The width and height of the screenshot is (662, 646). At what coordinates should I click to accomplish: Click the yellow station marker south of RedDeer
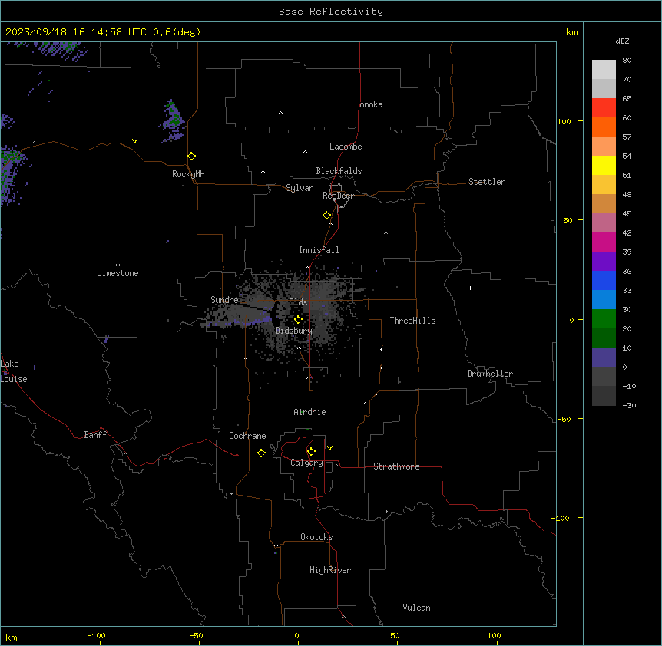point(327,216)
